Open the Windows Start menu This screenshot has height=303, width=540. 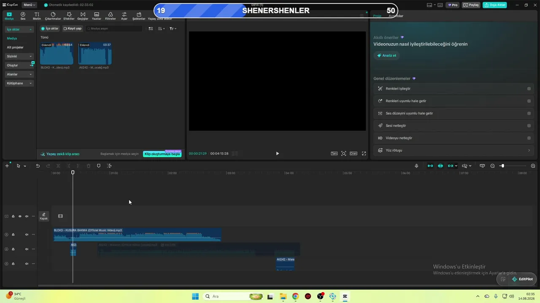click(195, 296)
